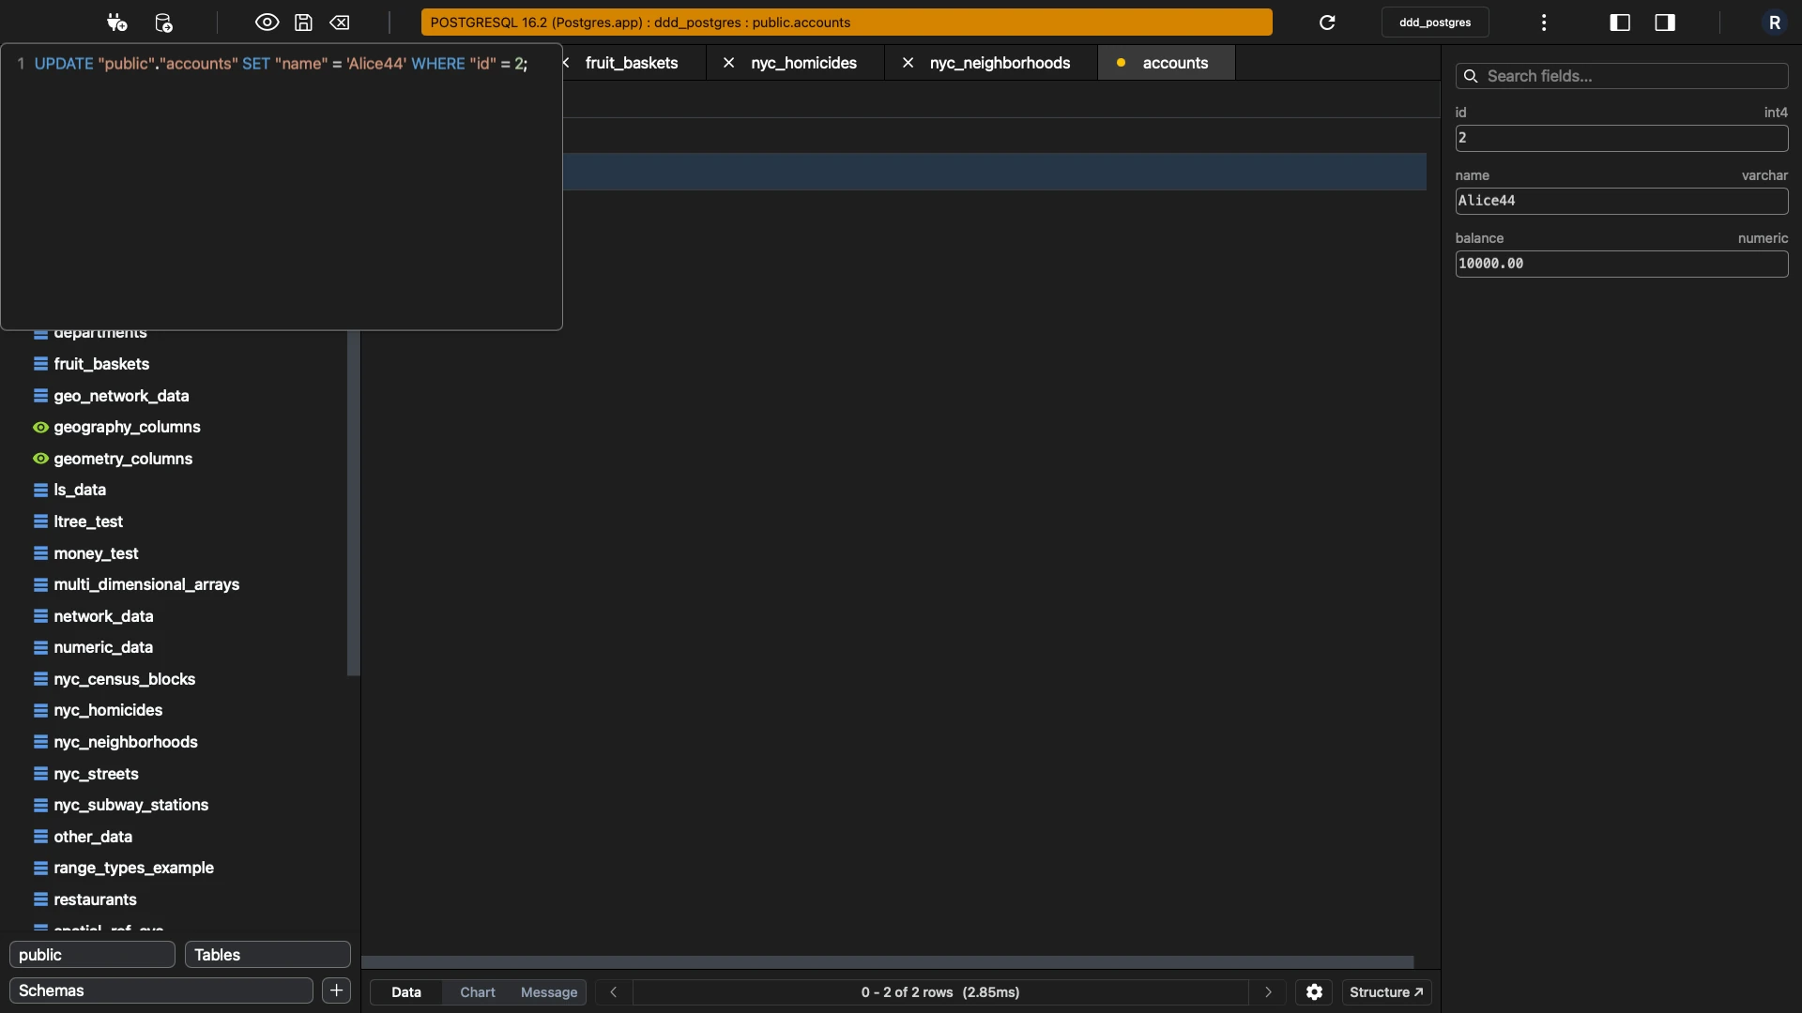Switch to the nyc_homicides tab
The width and height of the screenshot is (1802, 1013).
point(803,63)
